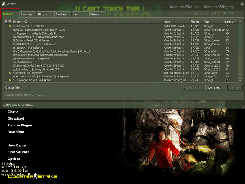Open Zombie Plague in the main menu

pyautogui.click(x=20, y=125)
